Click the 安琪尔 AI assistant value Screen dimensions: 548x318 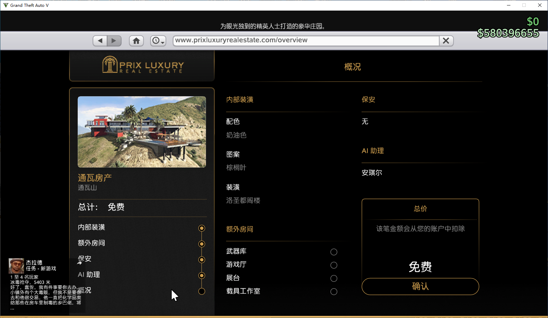372,173
